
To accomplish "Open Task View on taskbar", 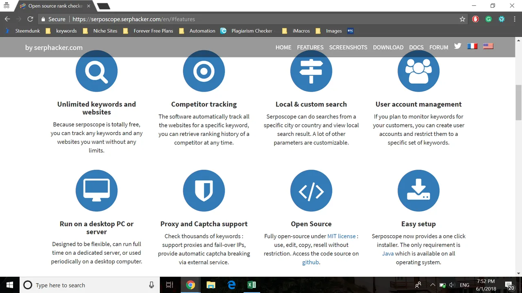I will point(170,285).
